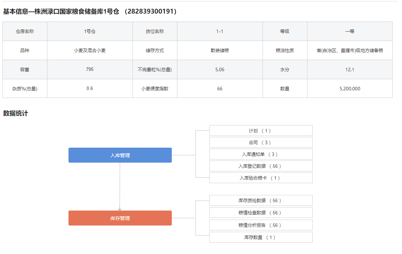Viewport: 402px width, 254px height.
Task: Click the 储存方式 value 散装储粮
Action: click(x=220, y=50)
